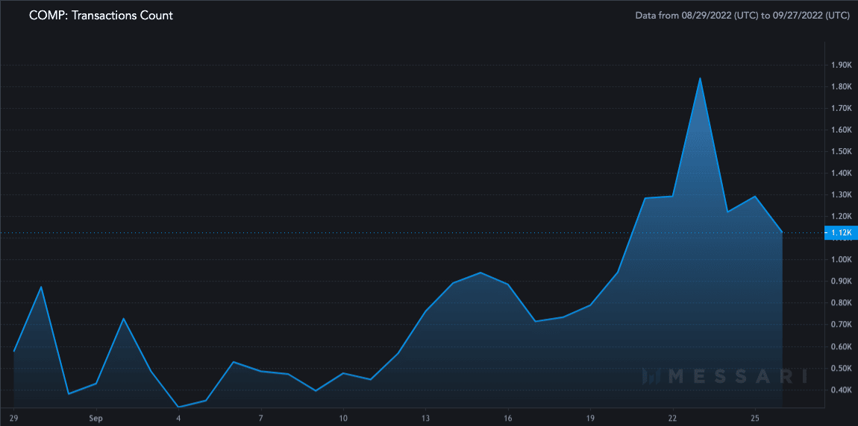Click the 0.70K y-axis label

click(841, 325)
